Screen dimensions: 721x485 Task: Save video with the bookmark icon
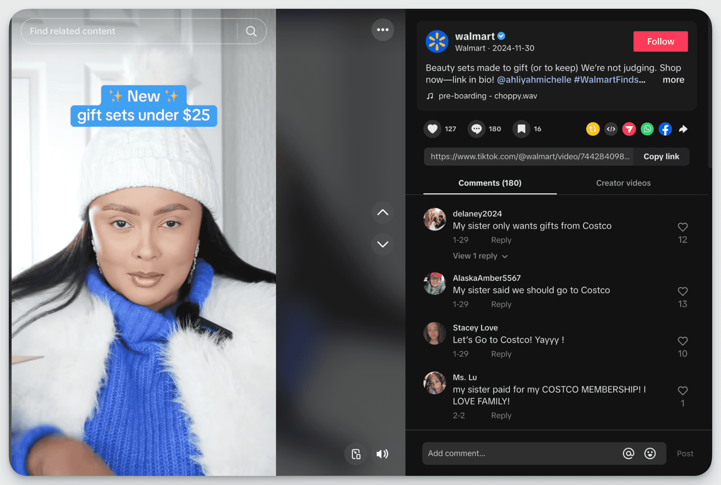[x=521, y=129]
